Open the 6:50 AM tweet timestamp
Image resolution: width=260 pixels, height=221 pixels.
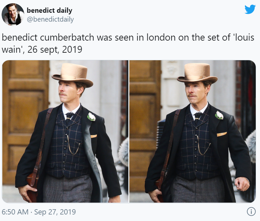[15, 212]
